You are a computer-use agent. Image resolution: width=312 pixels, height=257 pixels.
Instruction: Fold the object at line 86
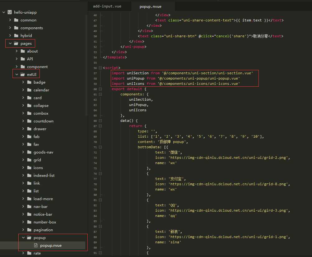click(x=100, y=227)
